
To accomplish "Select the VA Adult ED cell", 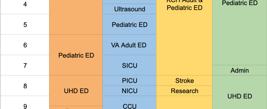I will [x=129, y=45].
